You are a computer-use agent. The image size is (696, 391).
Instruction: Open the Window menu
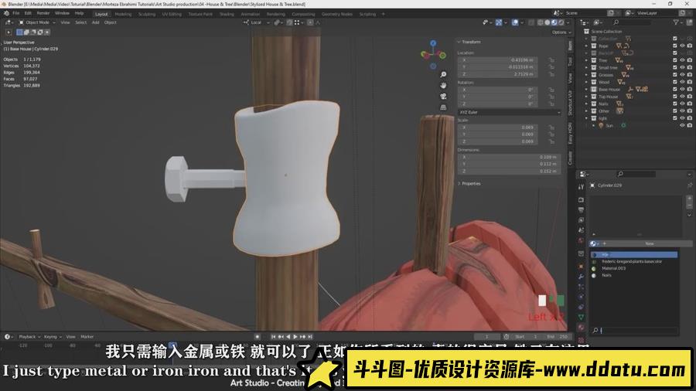click(62, 13)
